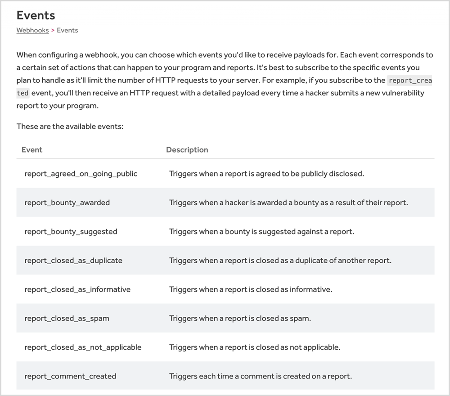Select the report_bounty_awarded event name
Screen dimensions: 450x396
point(67,202)
